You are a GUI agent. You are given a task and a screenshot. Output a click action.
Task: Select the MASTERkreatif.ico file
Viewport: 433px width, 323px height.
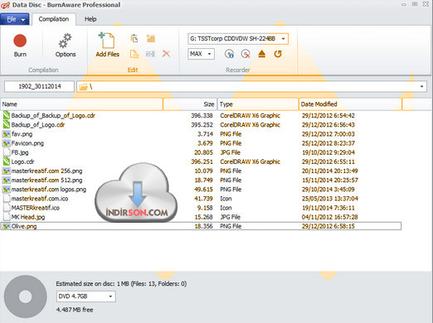tap(36, 208)
